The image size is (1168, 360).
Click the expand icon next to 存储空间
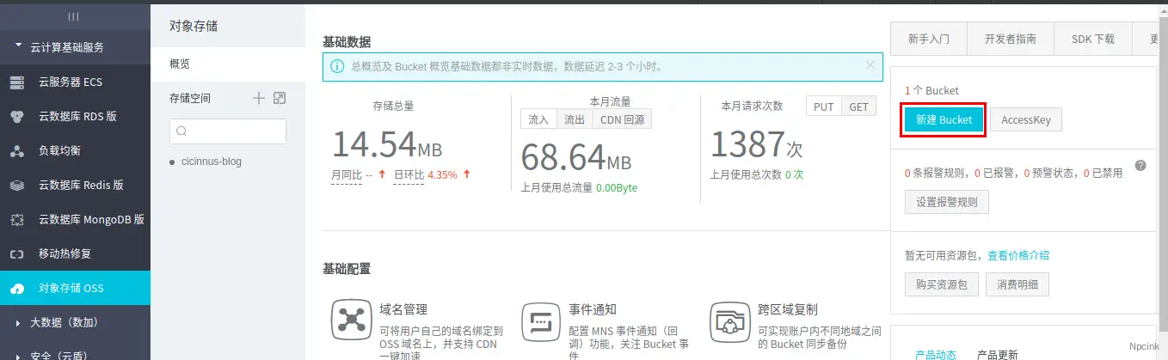[x=279, y=99]
